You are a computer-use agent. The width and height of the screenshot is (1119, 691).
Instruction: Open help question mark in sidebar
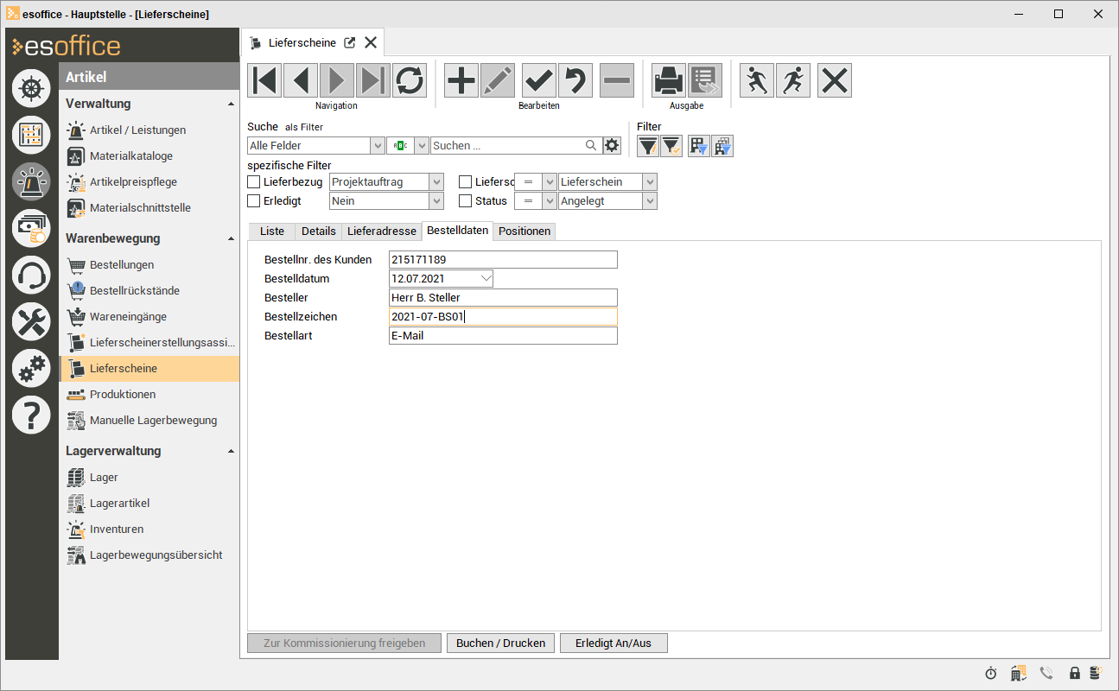coord(31,415)
